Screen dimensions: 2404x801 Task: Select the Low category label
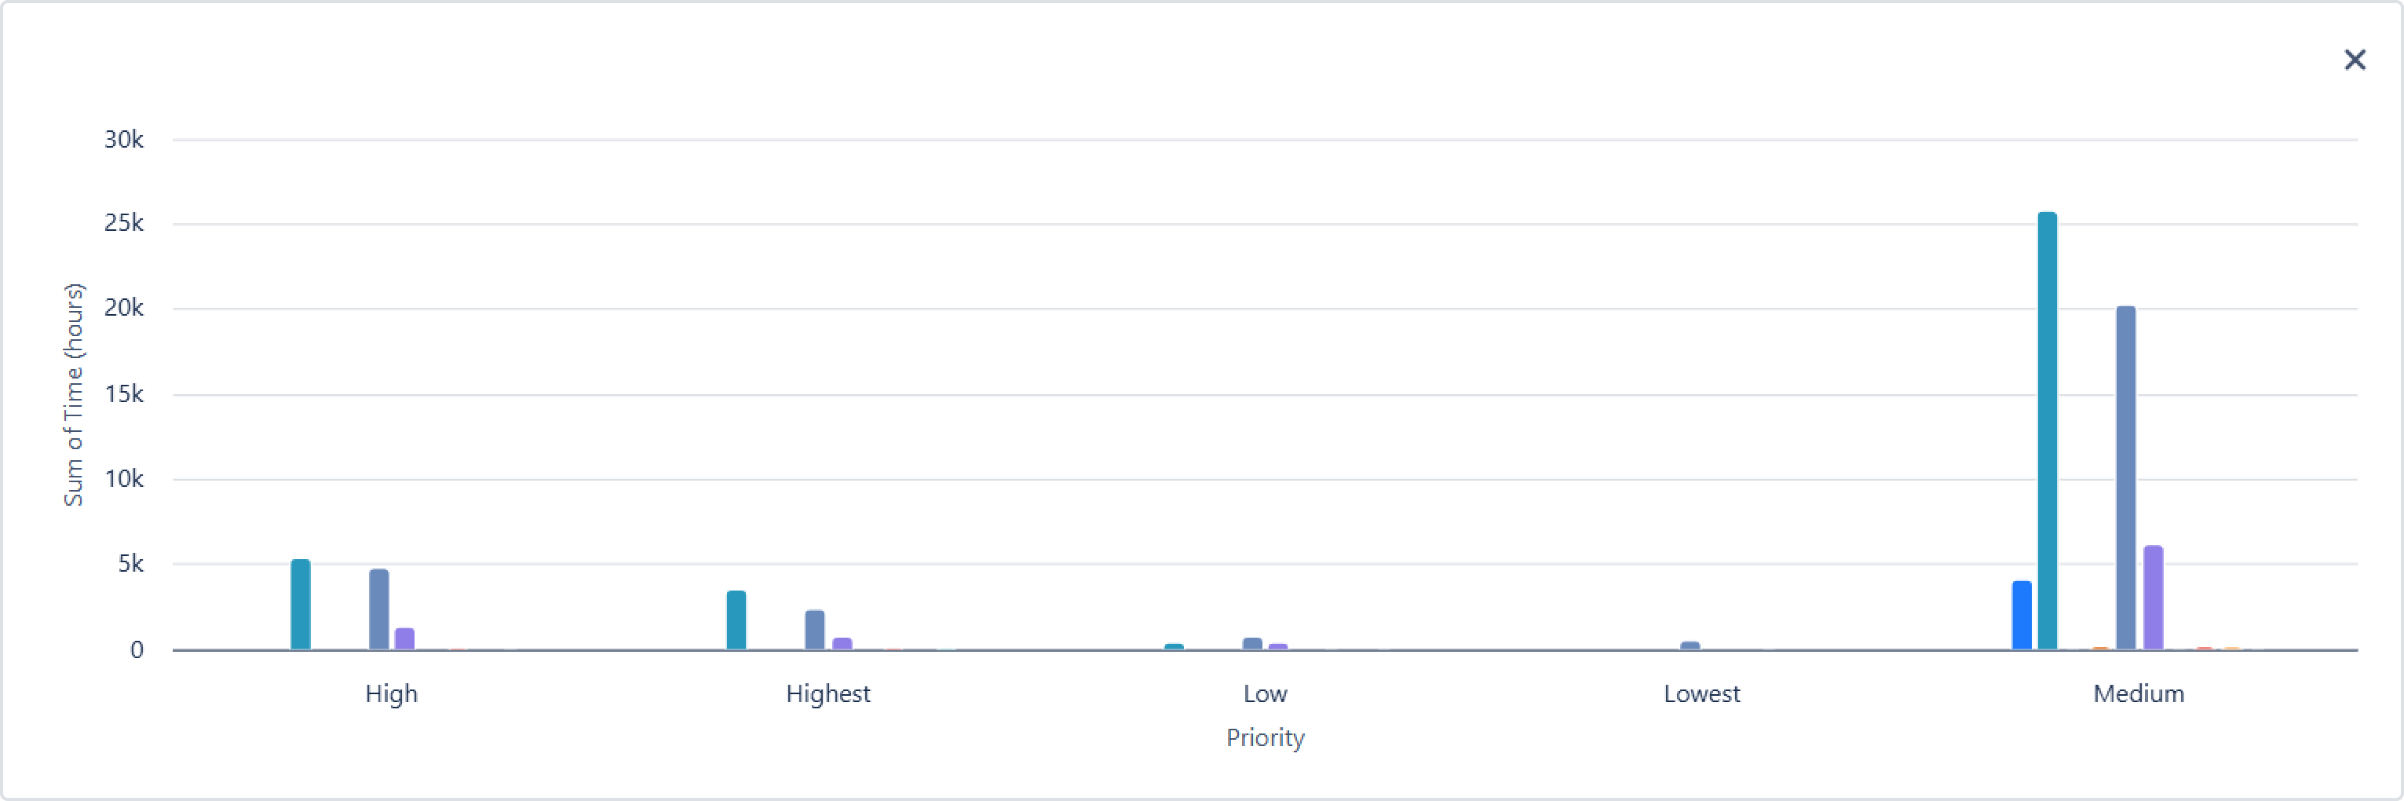[1265, 693]
